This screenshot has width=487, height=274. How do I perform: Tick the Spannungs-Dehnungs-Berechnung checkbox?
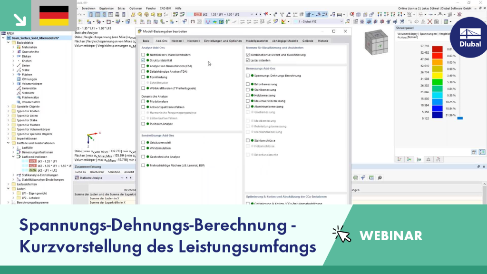tap(247, 76)
